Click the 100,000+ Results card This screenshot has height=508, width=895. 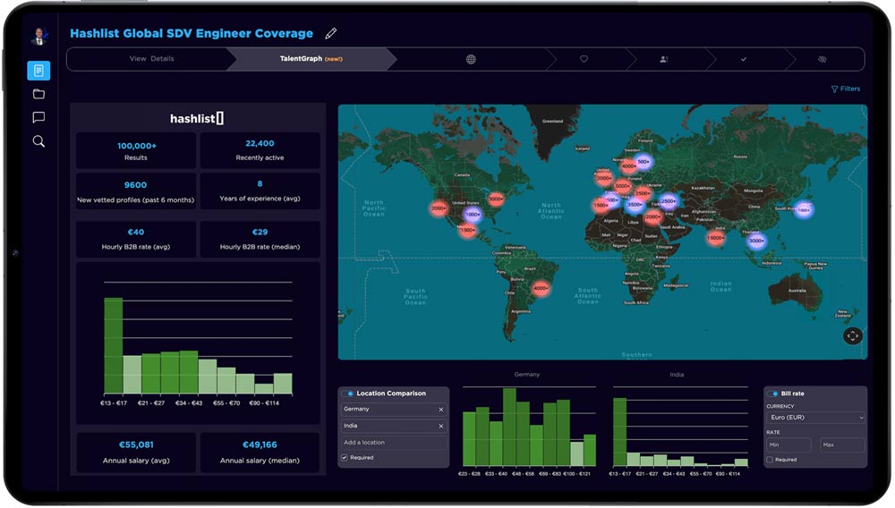[136, 151]
